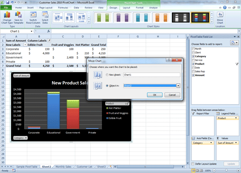
Task: Enable Defer Layout Update checkbox
Action: [193, 164]
